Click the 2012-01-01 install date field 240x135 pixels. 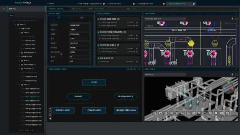click(80, 43)
